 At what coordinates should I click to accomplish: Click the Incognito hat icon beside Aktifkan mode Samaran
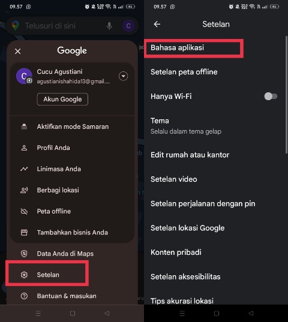tap(24, 127)
